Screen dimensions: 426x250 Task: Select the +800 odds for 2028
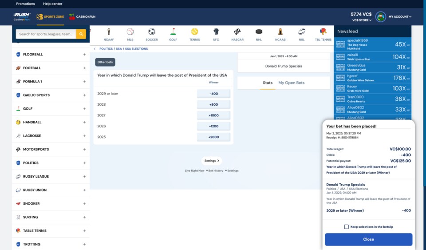213,105
